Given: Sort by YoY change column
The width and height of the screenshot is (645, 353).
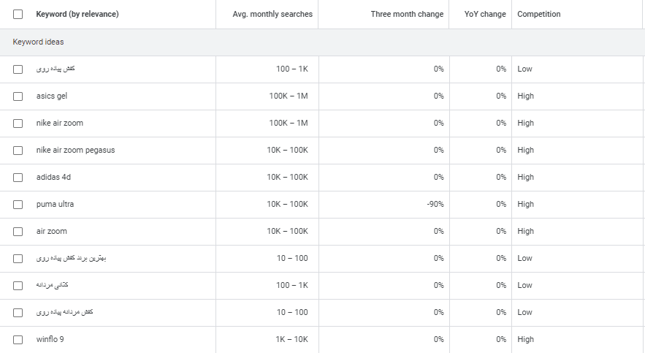Looking at the screenshot, I should (x=485, y=15).
